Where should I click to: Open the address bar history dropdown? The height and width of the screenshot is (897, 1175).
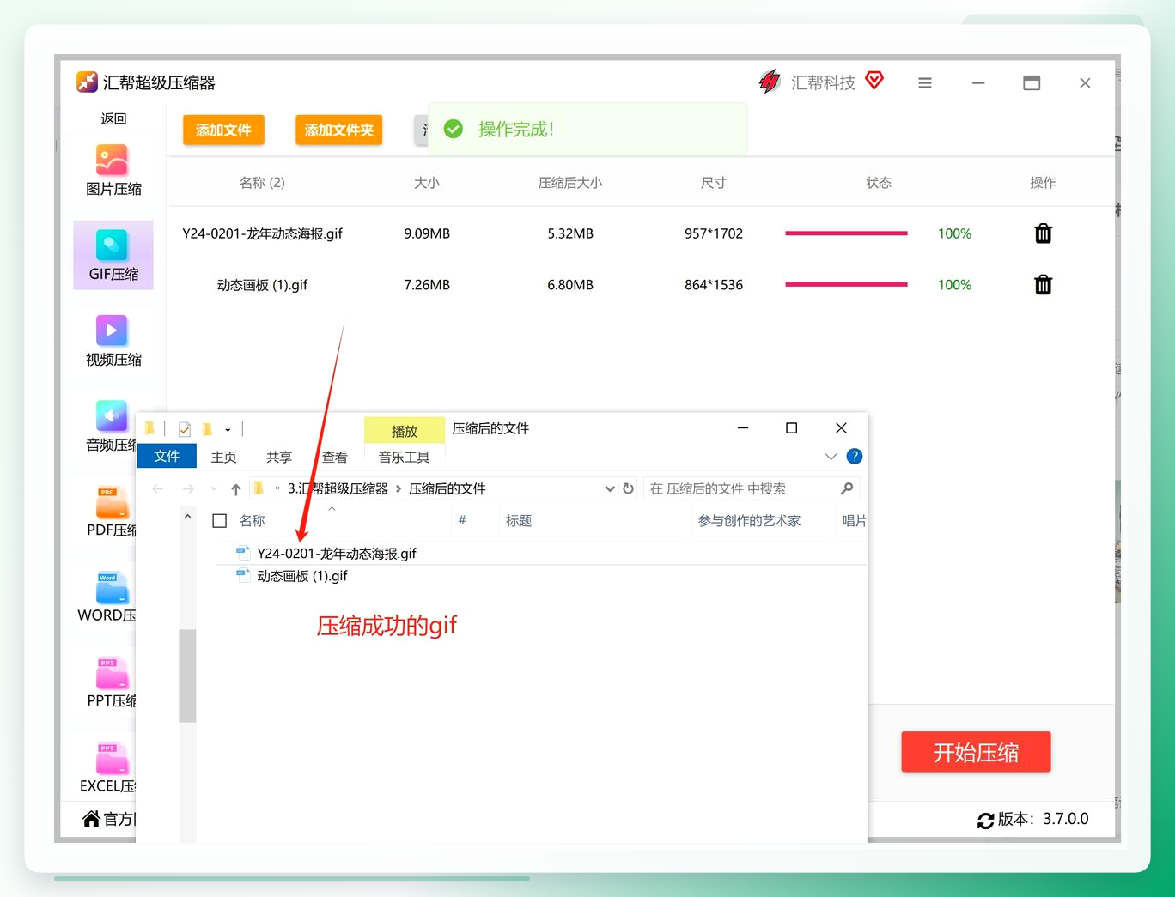click(x=610, y=489)
